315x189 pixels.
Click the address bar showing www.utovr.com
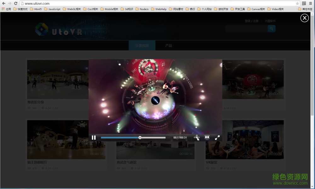coord(157,3)
